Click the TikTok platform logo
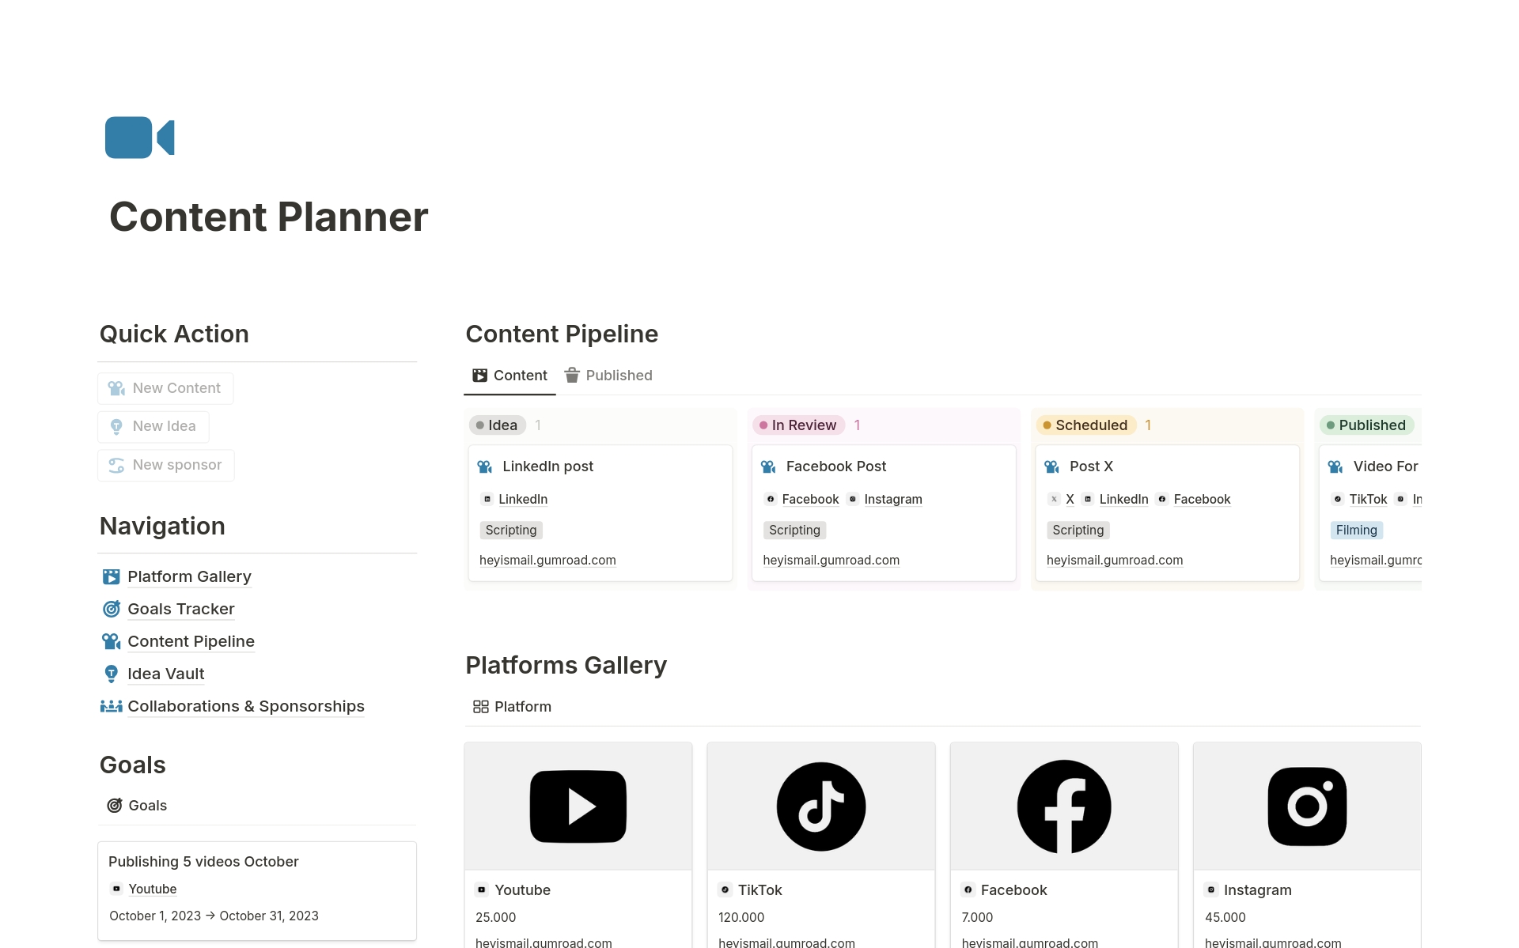This screenshot has height=948, width=1519. point(820,806)
